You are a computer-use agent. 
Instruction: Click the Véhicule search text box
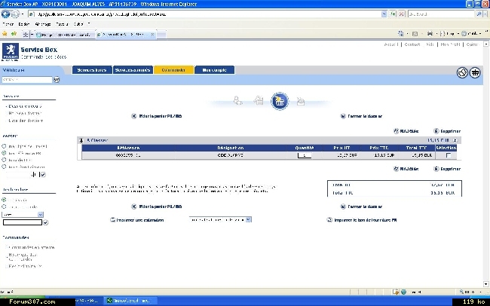(x=26, y=79)
